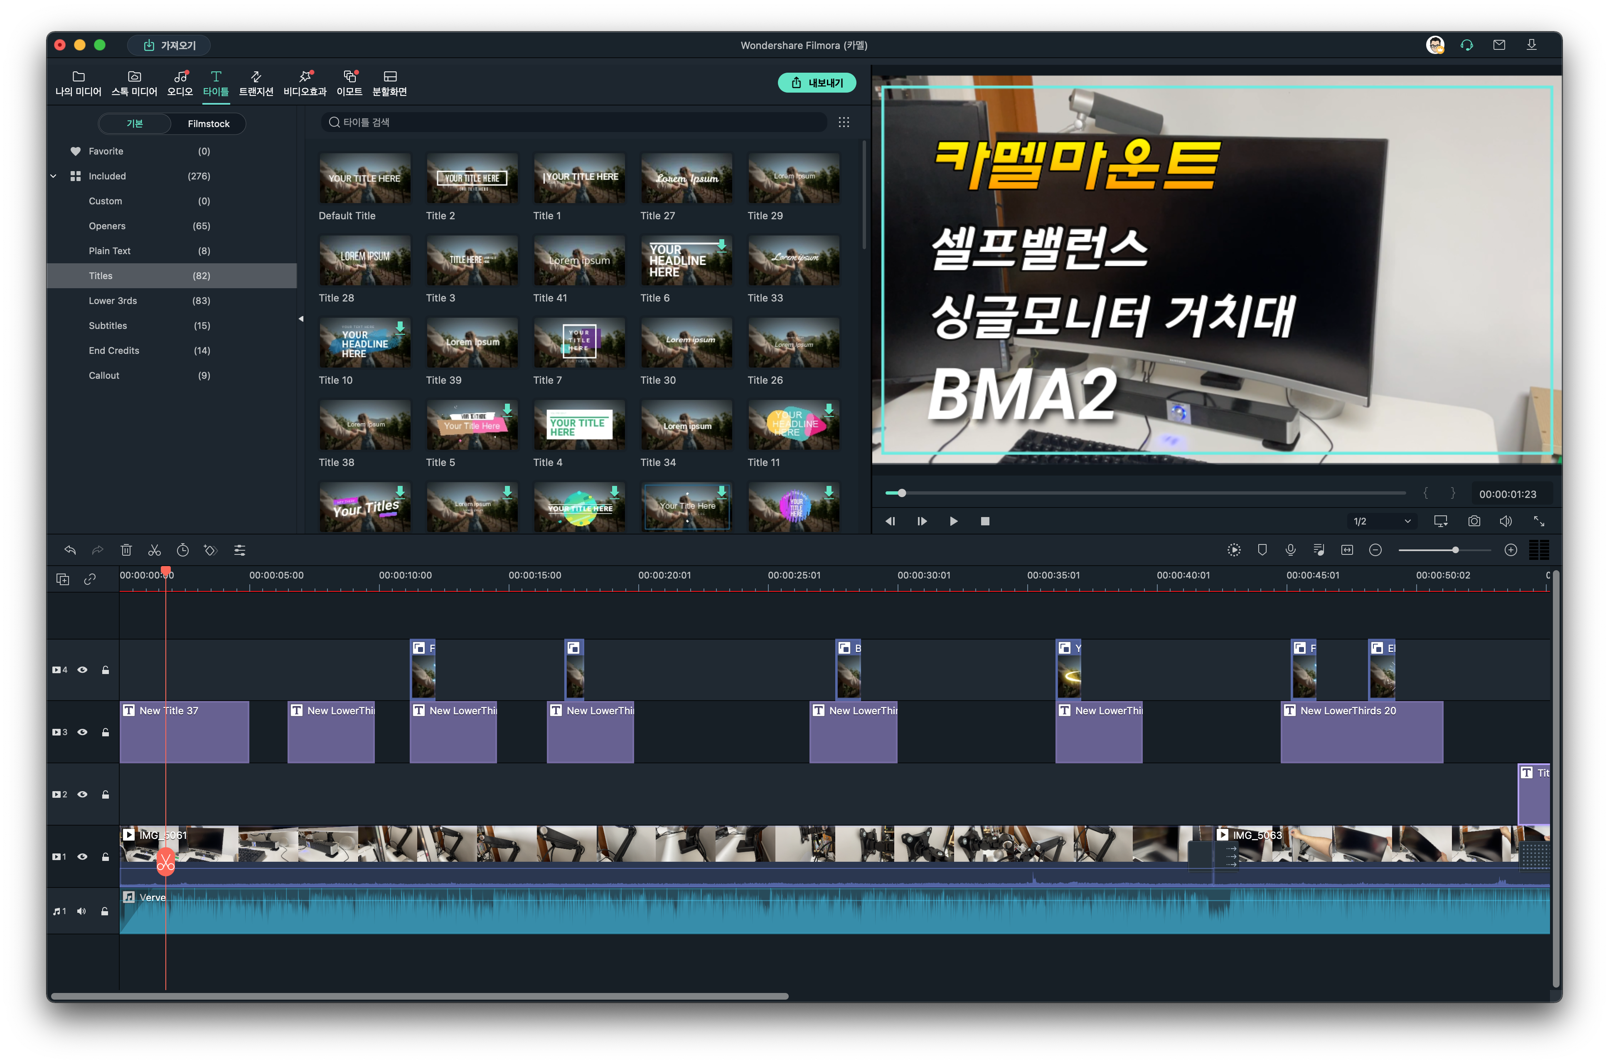This screenshot has width=1609, height=1064.
Task: Toggle lock on video track 3
Action: [x=105, y=732]
